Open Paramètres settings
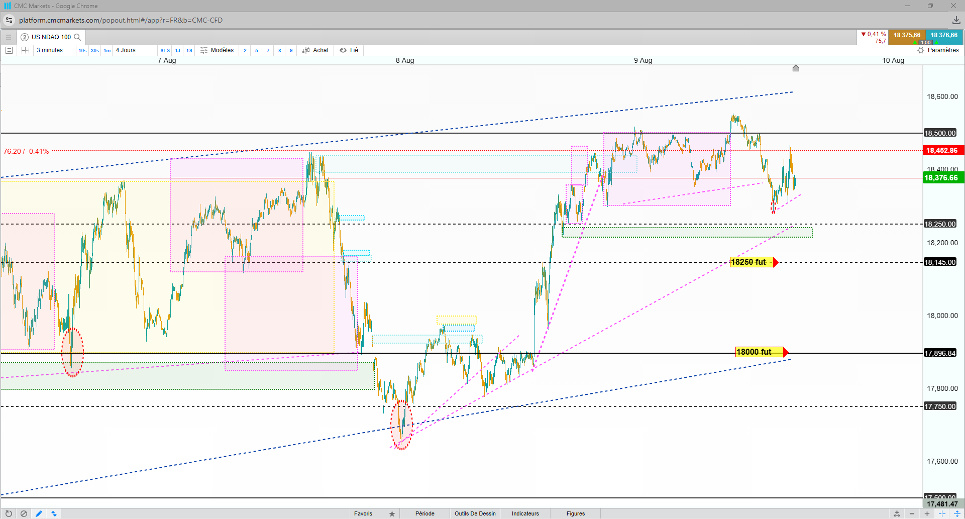This screenshot has width=965, height=519. tap(938, 50)
